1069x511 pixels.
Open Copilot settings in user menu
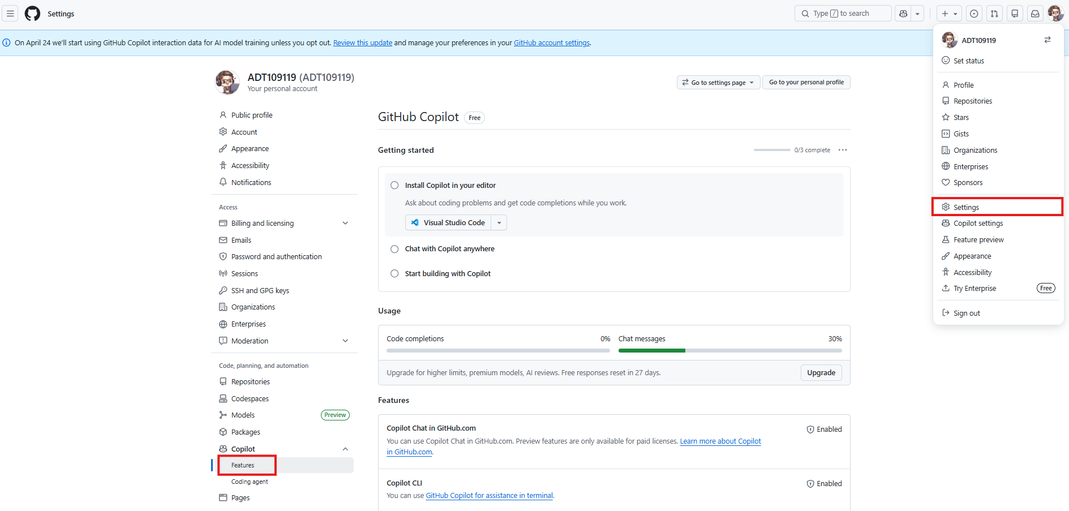click(x=998, y=223)
